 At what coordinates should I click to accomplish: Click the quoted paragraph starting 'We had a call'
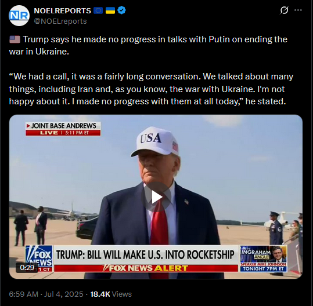pyautogui.click(x=151, y=89)
